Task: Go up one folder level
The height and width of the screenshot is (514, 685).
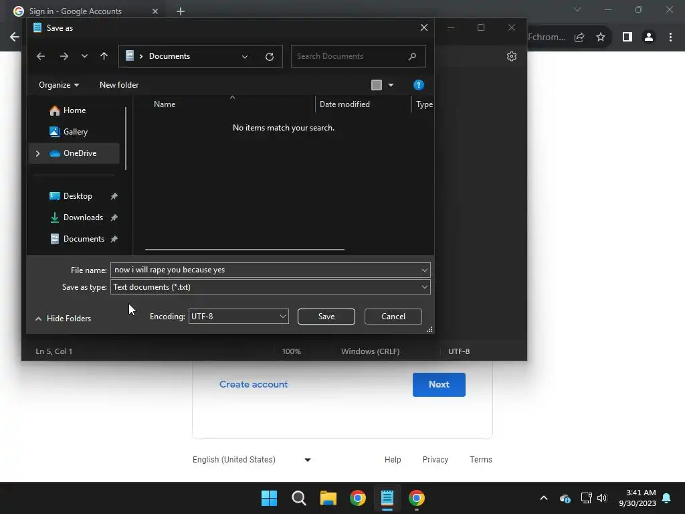Action: pos(104,56)
